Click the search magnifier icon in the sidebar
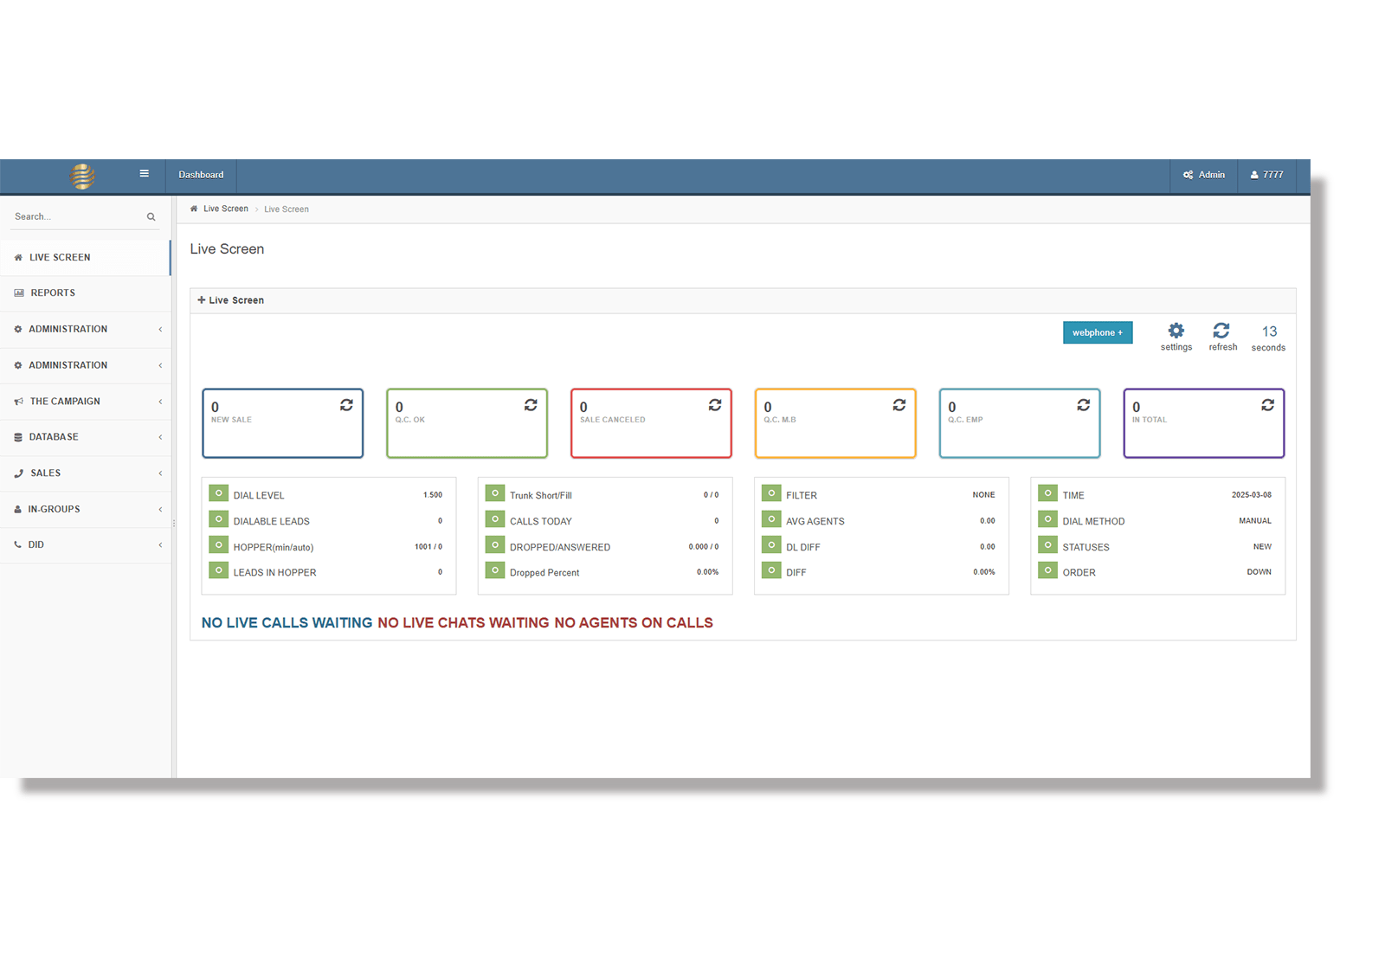Image resolution: width=1385 pixels, height=972 pixels. point(151,216)
